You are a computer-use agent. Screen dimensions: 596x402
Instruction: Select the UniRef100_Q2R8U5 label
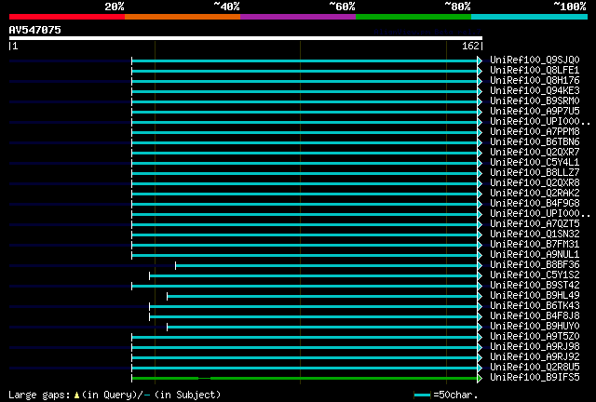(535, 368)
